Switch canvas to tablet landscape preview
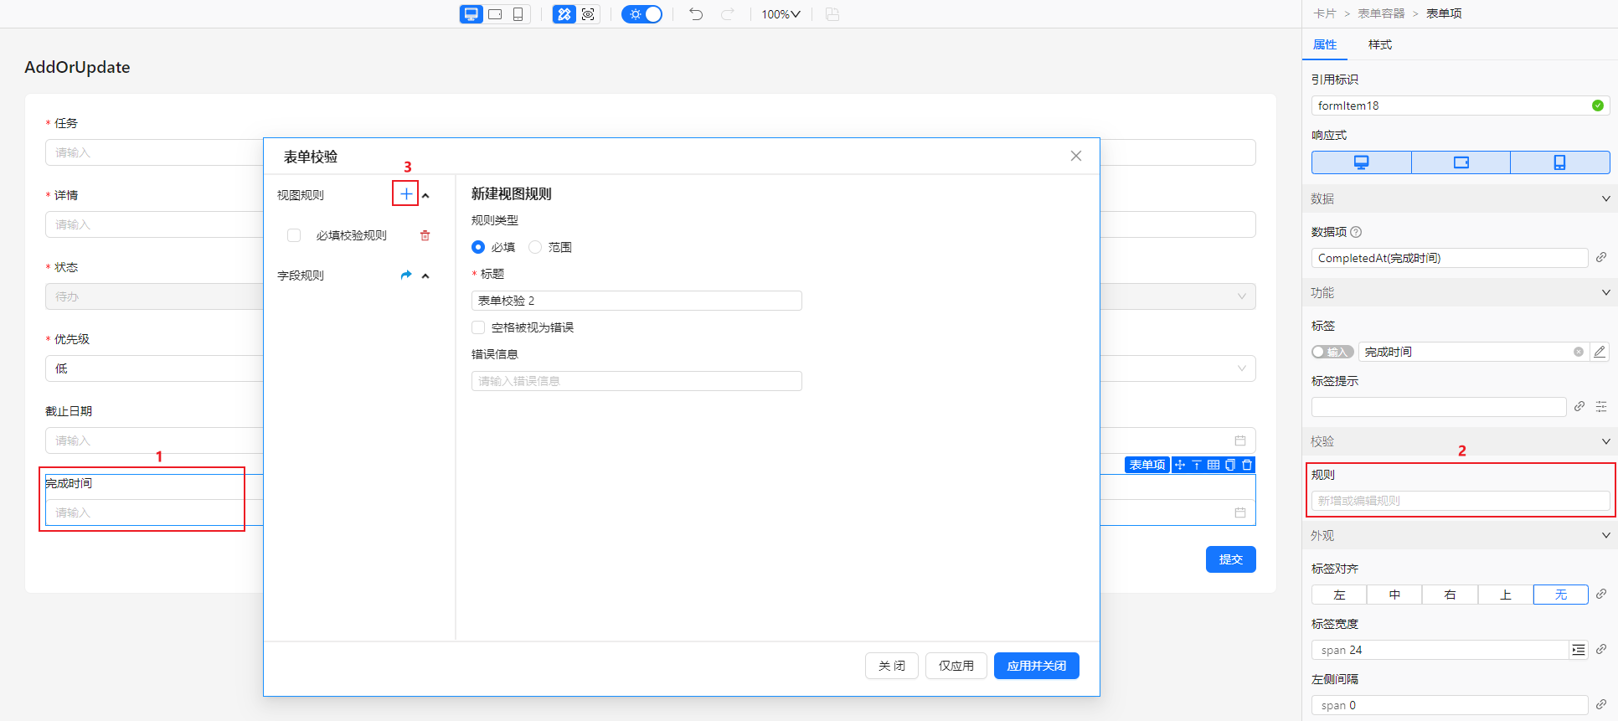1618x721 pixels. pos(495,14)
